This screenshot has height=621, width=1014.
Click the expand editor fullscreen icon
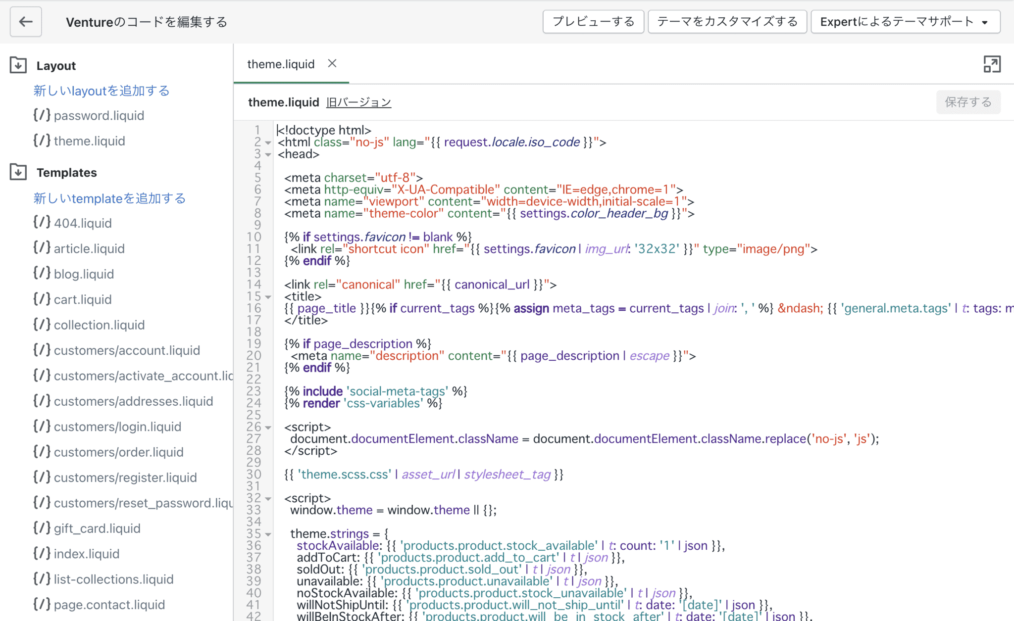point(992,64)
